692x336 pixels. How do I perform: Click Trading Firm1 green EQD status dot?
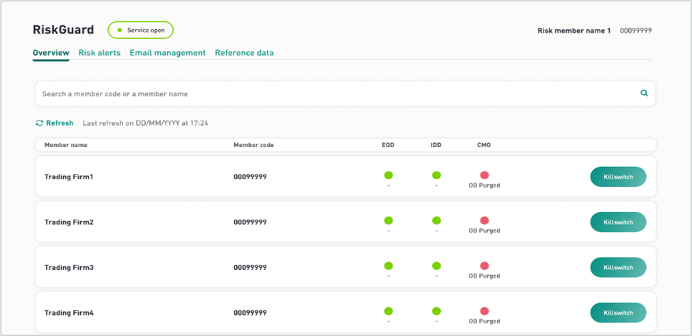388,175
